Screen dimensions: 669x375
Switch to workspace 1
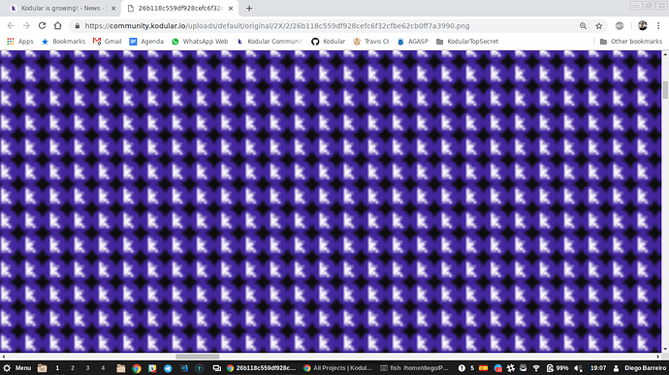pyautogui.click(x=57, y=368)
